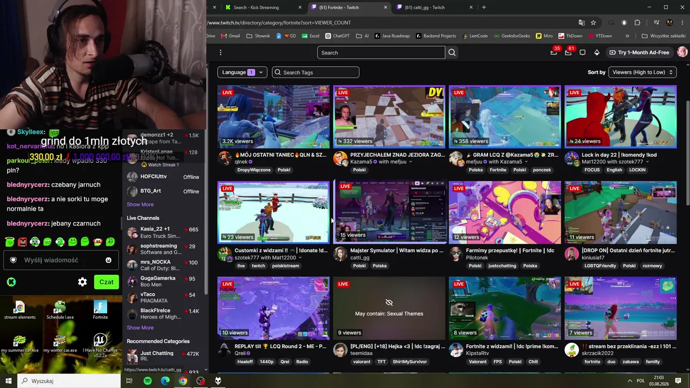Open Chrome profile M avatar

pyautogui.click(x=670, y=23)
